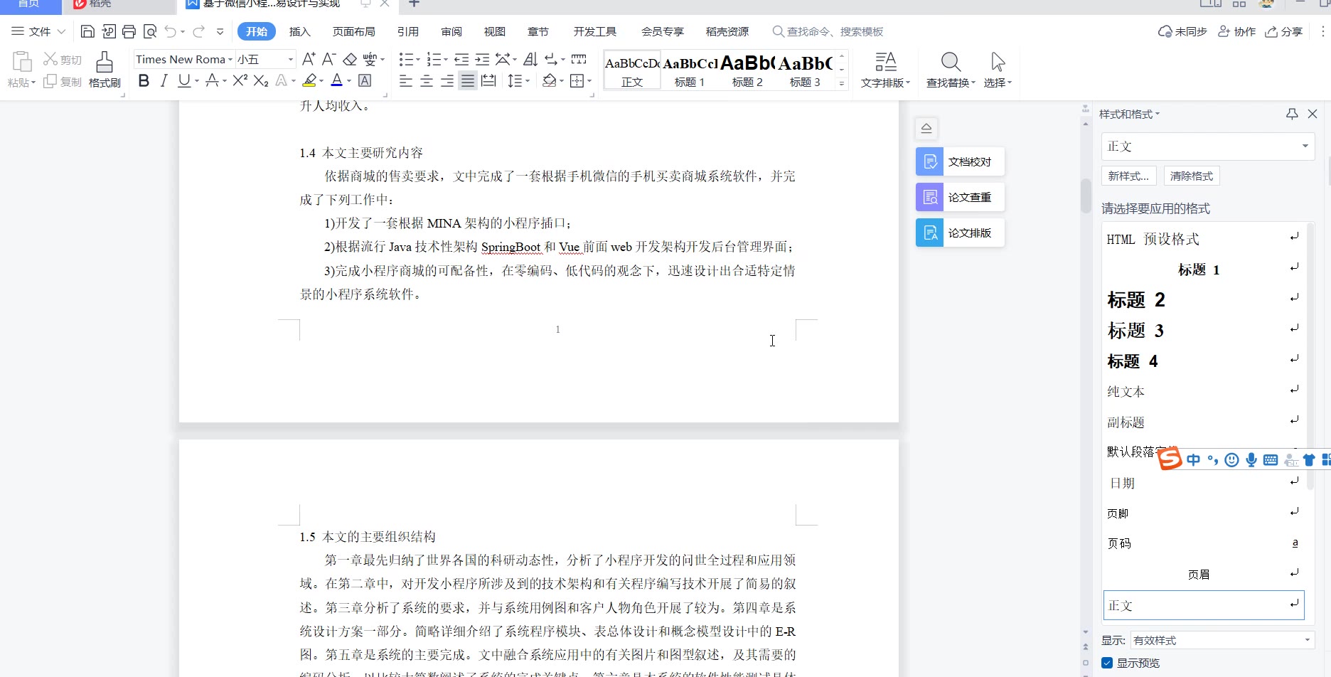The height and width of the screenshot is (677, 1331).
Task: Apply Italic formatting icon
Action: [x=164, y=81]
